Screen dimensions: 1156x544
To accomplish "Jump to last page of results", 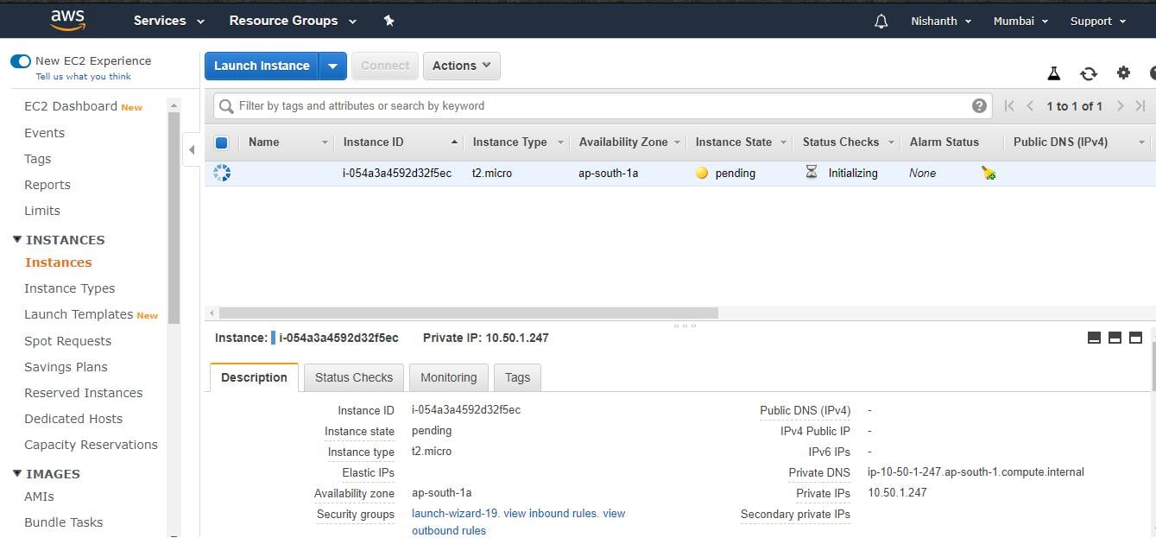I will pyautogui.click(x=1140, y=106).
